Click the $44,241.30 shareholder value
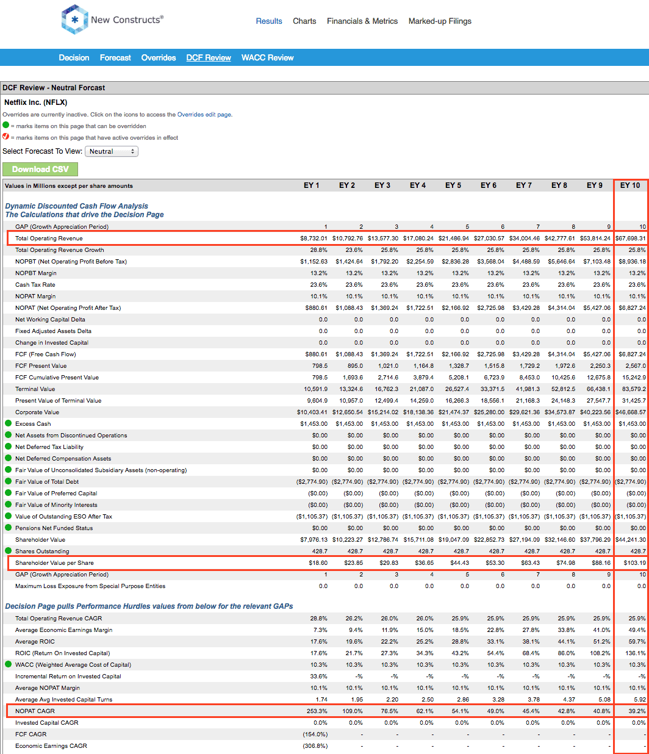 (x=630, y=539)
